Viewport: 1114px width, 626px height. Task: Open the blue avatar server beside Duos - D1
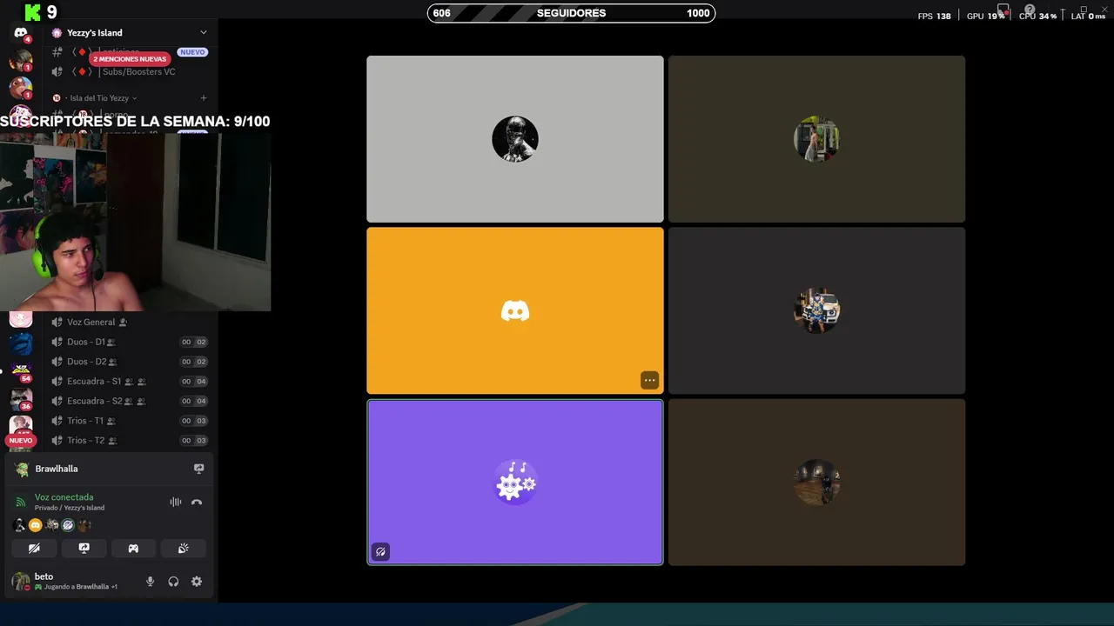[21, 344]
